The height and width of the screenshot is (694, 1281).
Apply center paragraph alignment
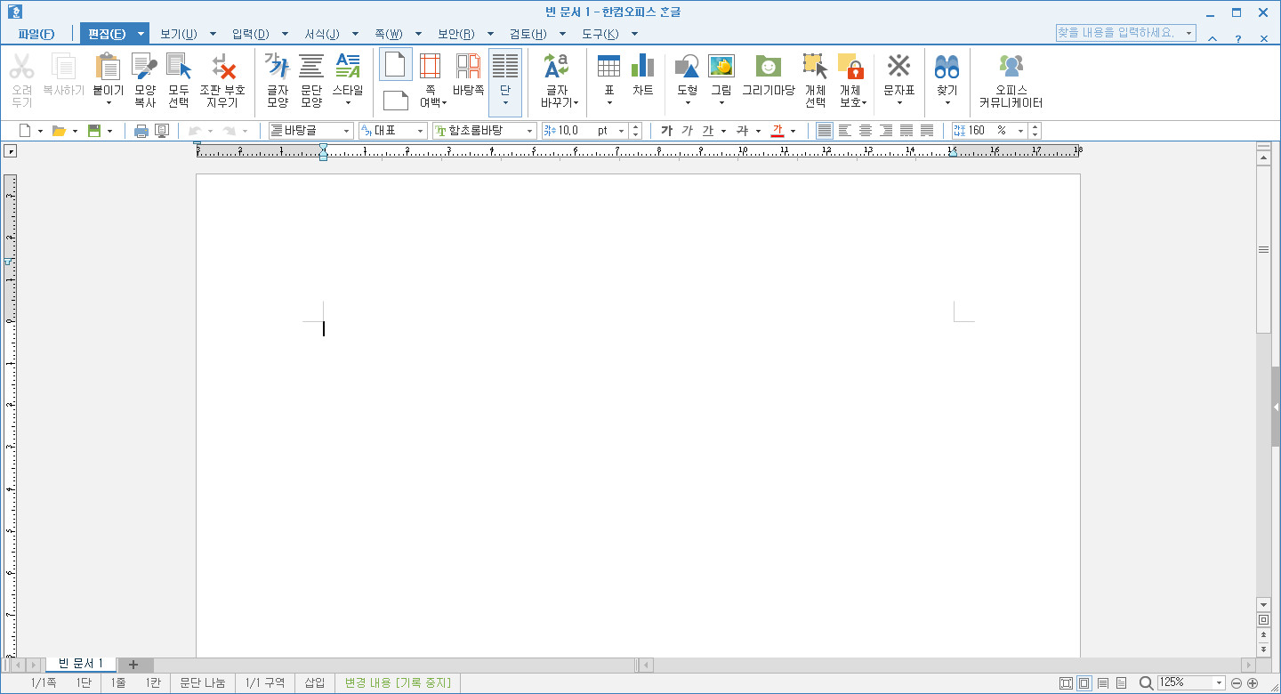click(x=866, y=131)
